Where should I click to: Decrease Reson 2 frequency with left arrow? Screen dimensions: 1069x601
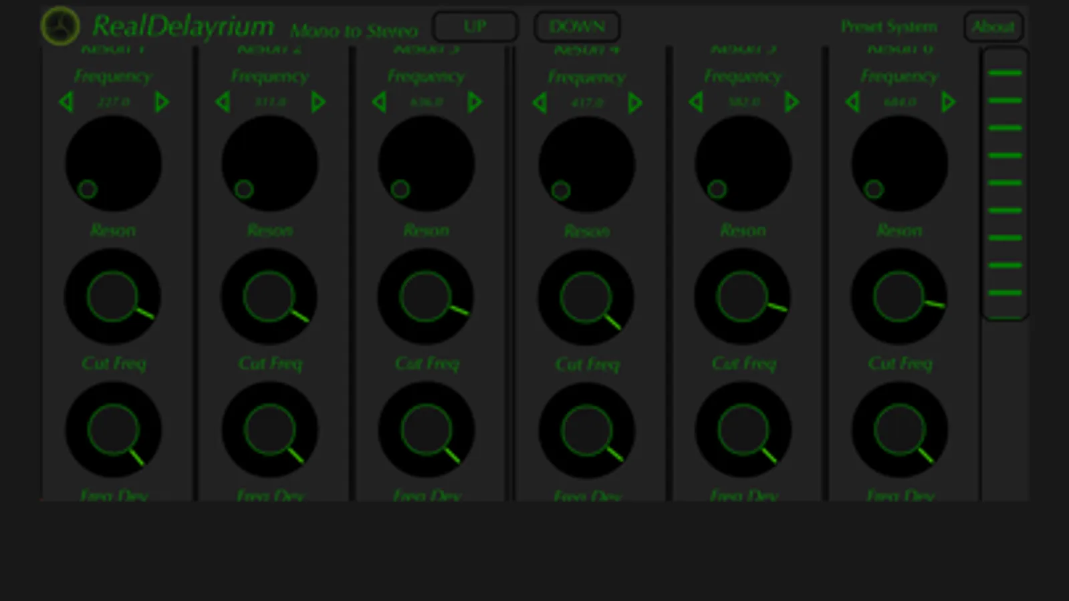(223, 102)
